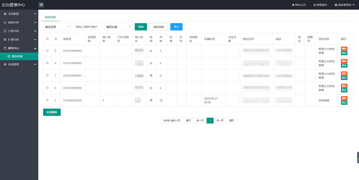The height and width of the screenshot is (180, 359).
Task: Select the checkbox for row ID 5
Action: click(47, 100)
